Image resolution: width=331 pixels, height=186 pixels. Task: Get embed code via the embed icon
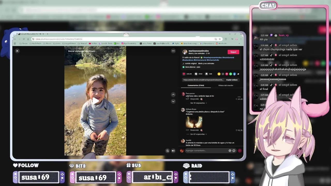(223, 74)
